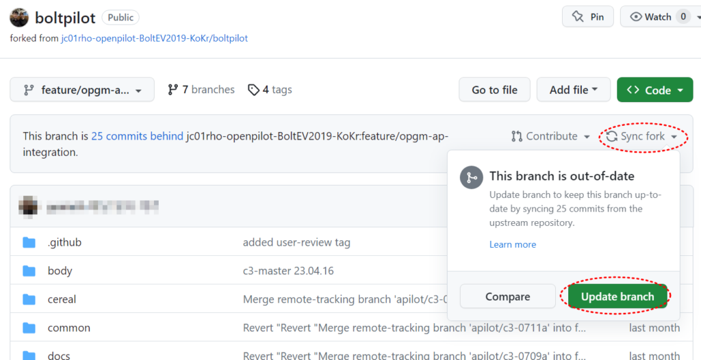Click the branch icon beside 7 branches

pyautogui.click(x=173, y=90)
